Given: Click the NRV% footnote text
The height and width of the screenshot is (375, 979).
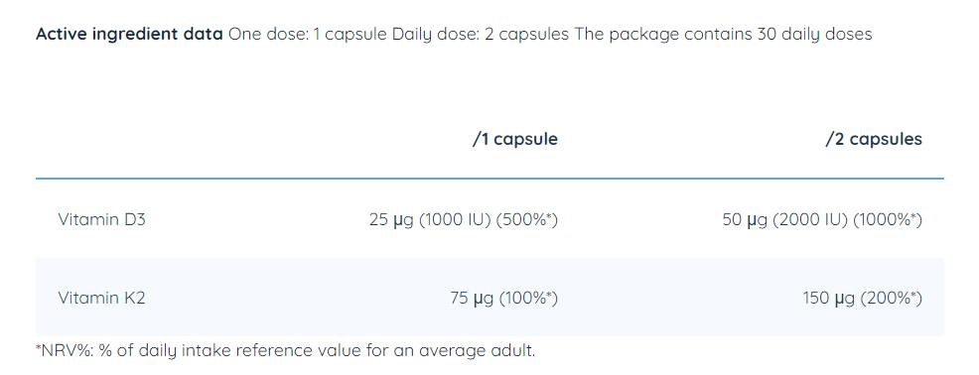Looking at the screenshot, I should [x=285, y=350].
